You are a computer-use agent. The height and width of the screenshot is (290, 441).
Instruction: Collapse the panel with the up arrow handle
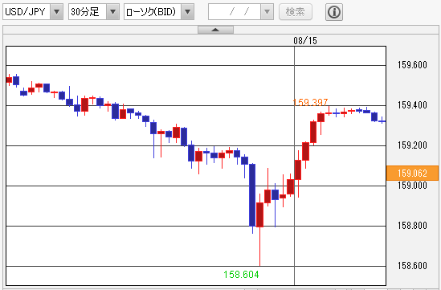pyautogui.click(x=215, y=30)
